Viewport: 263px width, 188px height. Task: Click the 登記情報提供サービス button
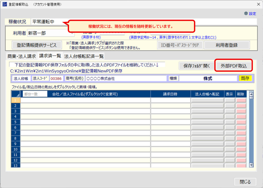(36, 45)
